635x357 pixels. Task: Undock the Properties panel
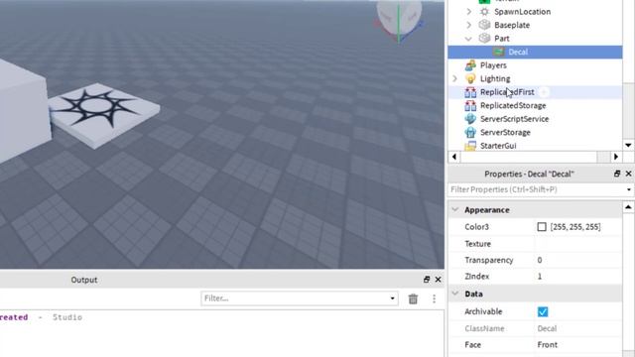pyautogui.click(x=617, y=174)
